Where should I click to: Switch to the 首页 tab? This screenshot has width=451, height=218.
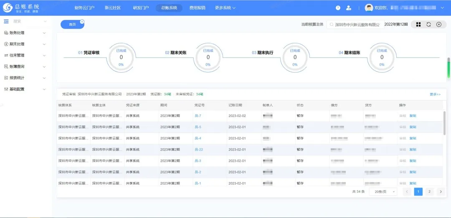72,25
